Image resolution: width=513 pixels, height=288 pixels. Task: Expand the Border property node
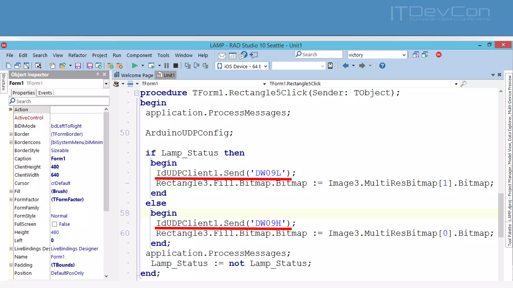(x=11, y=134)
